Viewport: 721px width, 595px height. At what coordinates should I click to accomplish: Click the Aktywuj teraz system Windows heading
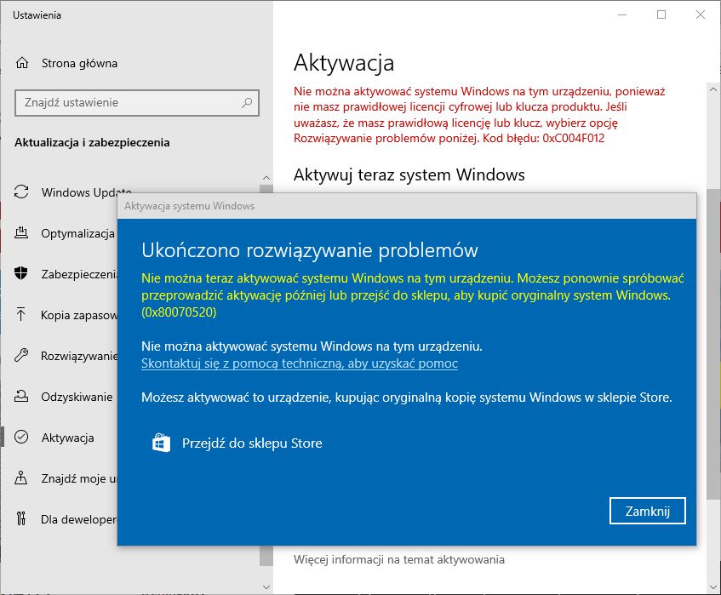409,174
